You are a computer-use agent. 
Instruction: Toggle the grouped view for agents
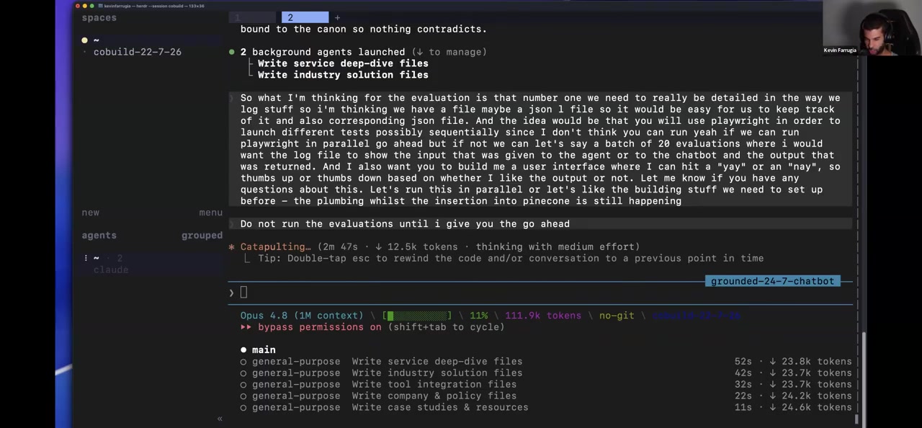pos(202,236)
